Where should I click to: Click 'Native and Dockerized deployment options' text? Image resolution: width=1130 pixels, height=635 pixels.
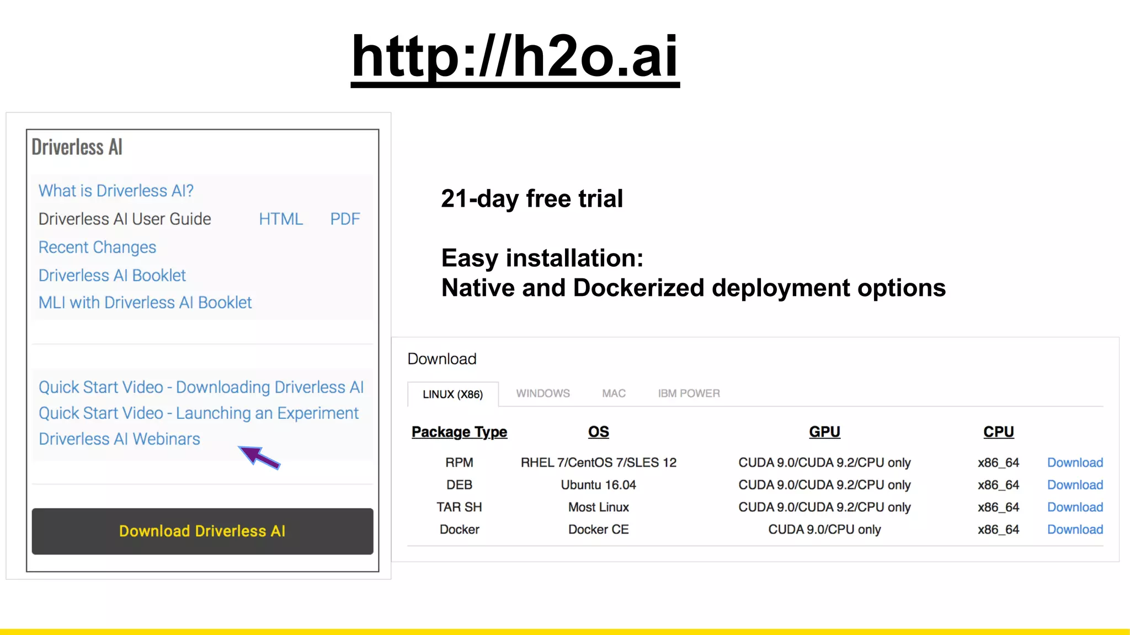point(694,288)
